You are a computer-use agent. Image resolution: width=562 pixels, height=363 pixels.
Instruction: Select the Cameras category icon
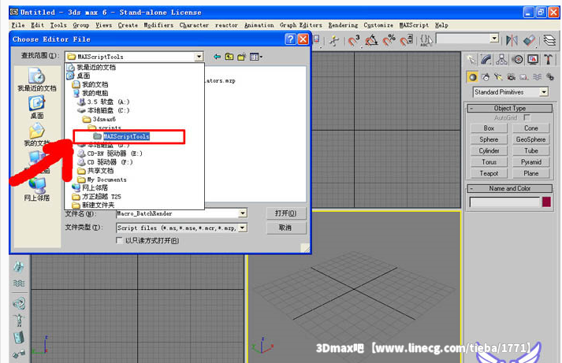511,77
